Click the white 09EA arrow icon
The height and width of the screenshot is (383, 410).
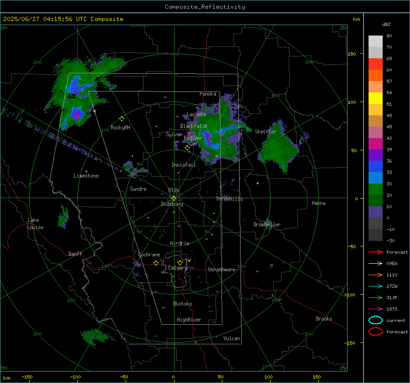(375, 263)
